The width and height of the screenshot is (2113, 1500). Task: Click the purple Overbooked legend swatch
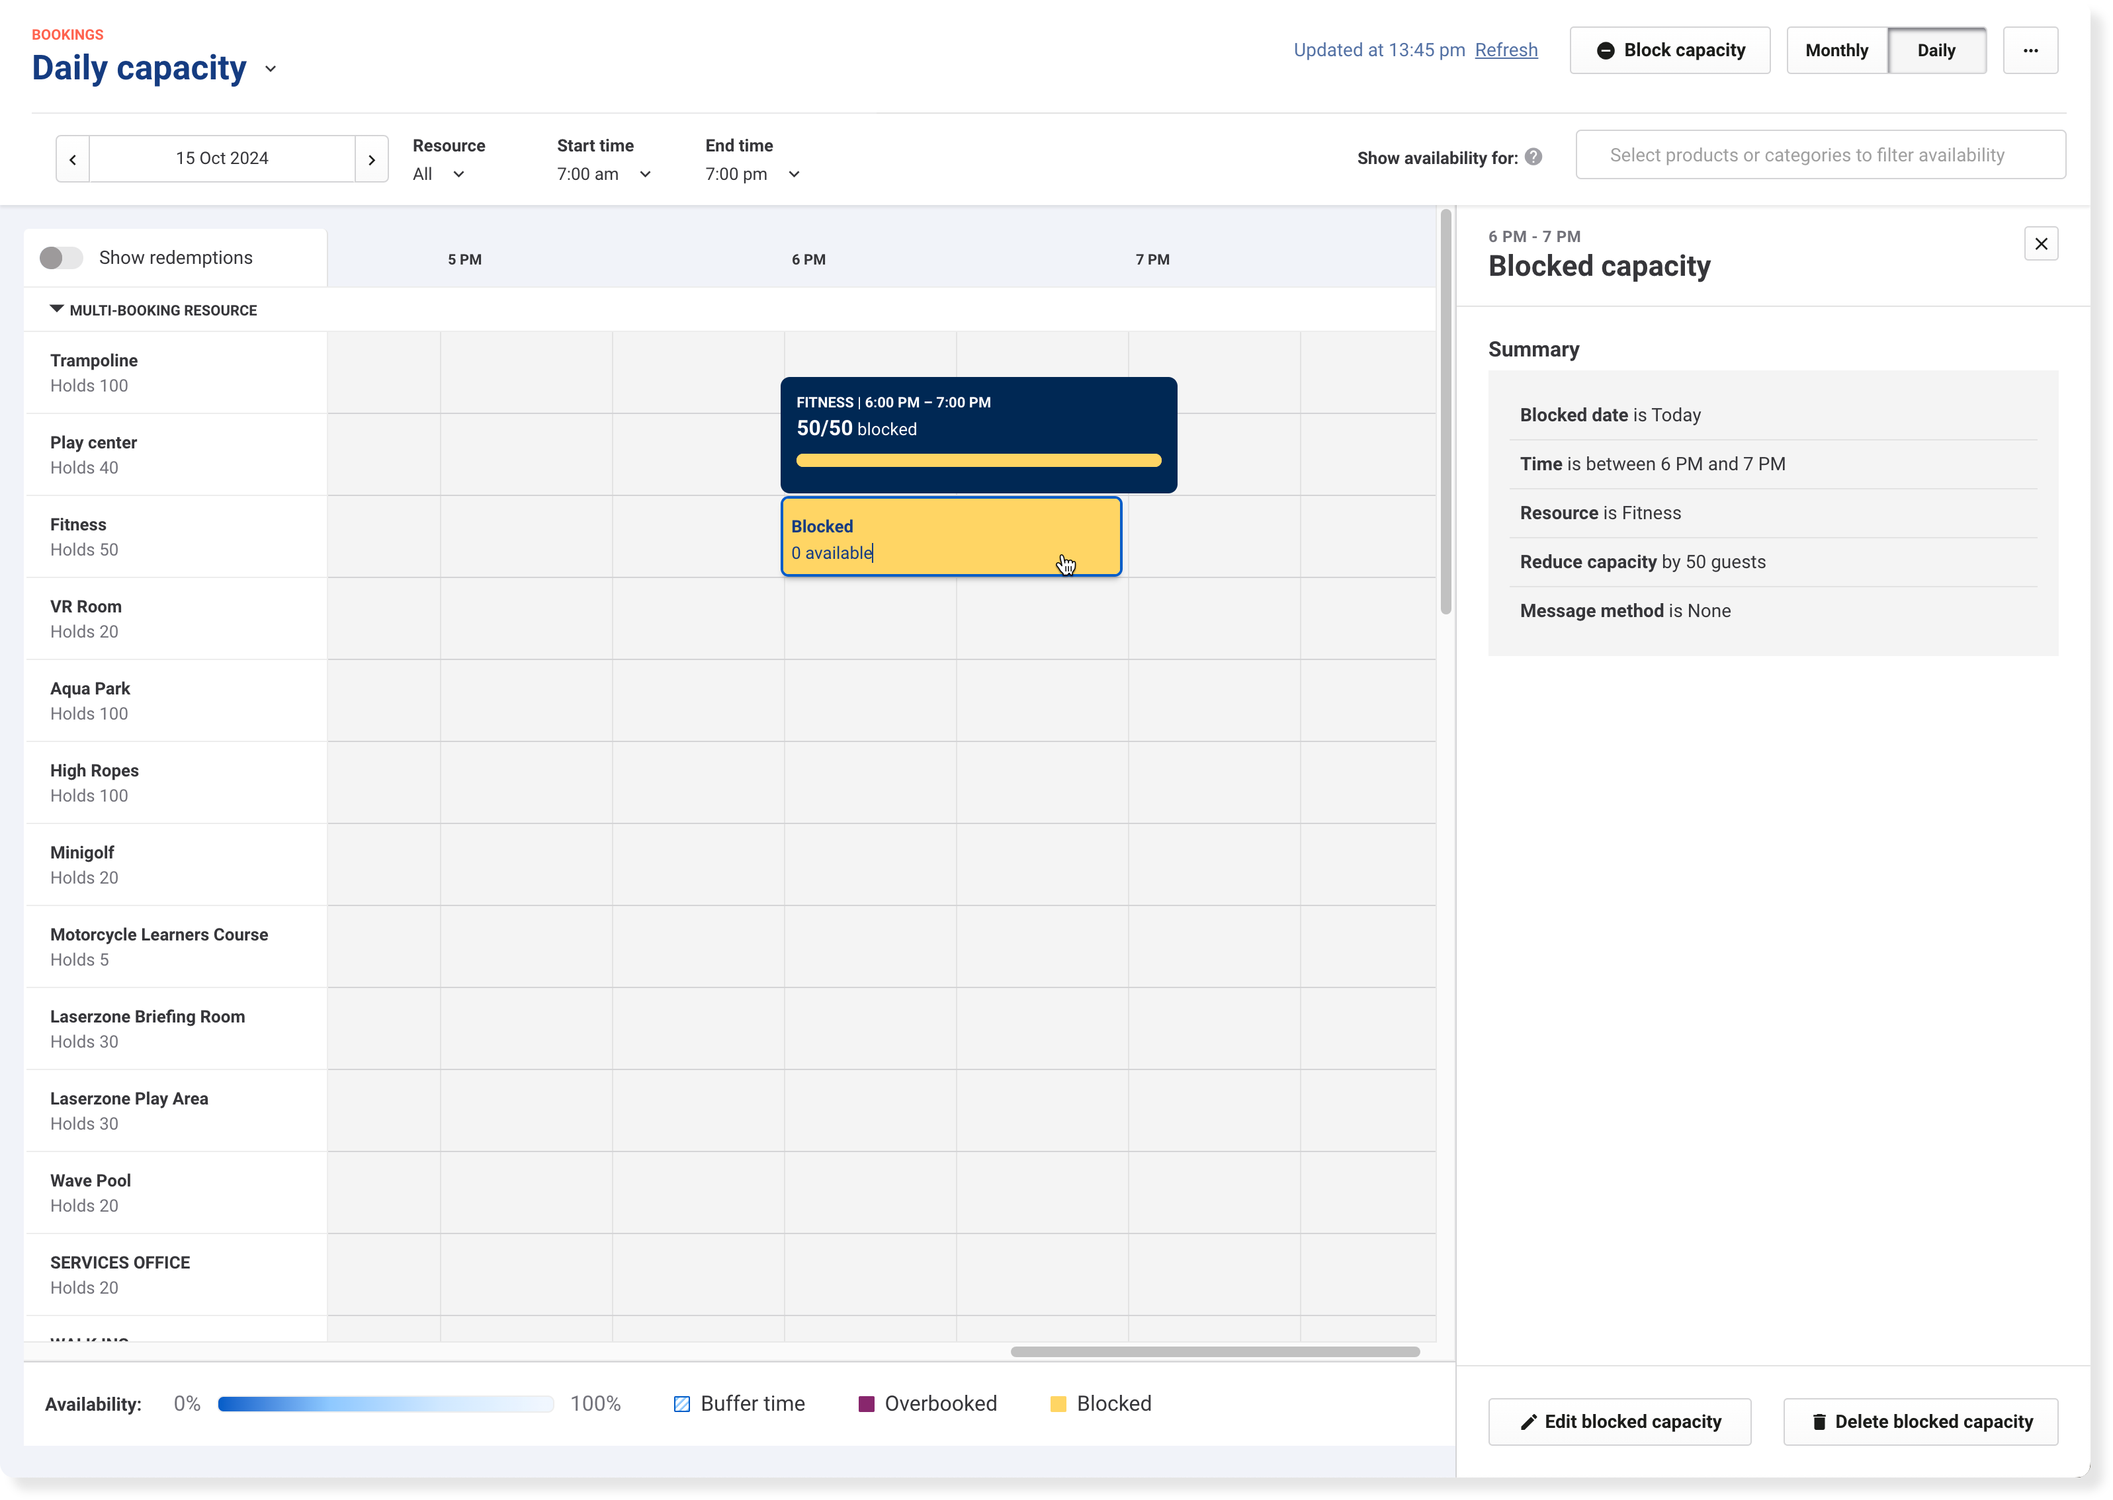[866, 1404]
